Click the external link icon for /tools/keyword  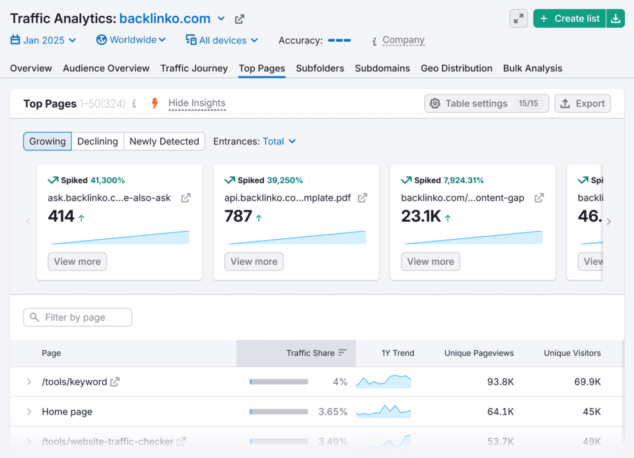tap(114, 381)
